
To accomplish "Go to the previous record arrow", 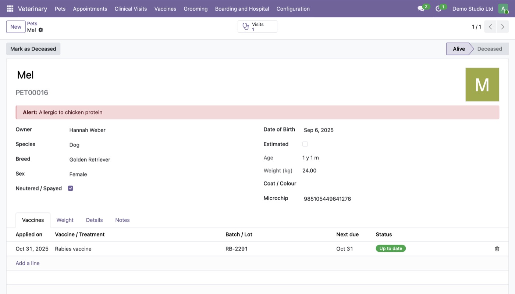I will point(490,27).
